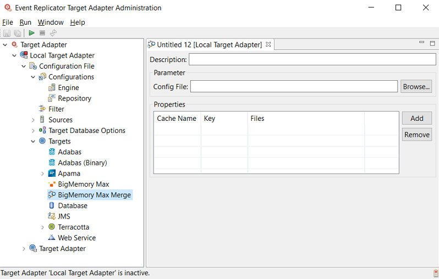This screenshot has width=439, height=279.
Task: Click the green Run toolbar icon
Action: coord(32,33)
